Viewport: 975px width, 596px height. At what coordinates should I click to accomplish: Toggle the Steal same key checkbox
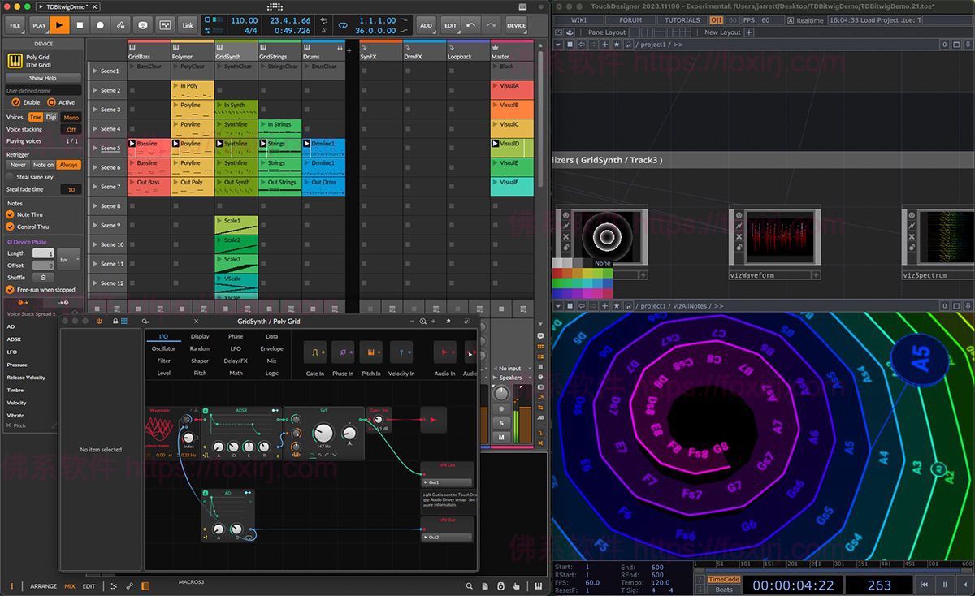[7, 177]
